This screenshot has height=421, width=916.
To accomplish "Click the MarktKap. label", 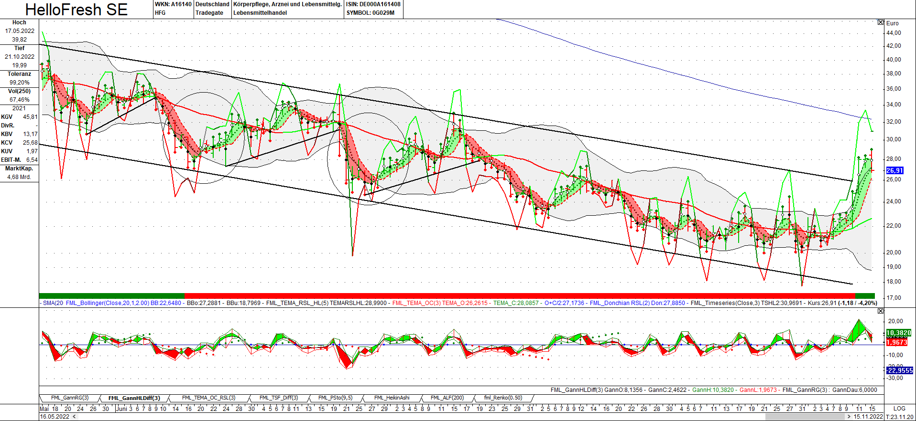I will [19, 168].
